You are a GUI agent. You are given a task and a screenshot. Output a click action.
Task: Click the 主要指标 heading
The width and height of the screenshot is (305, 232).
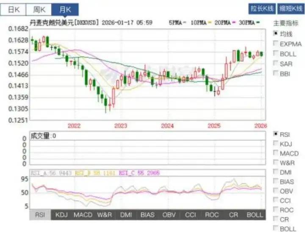pyautogui.click(x=286, y=23)
